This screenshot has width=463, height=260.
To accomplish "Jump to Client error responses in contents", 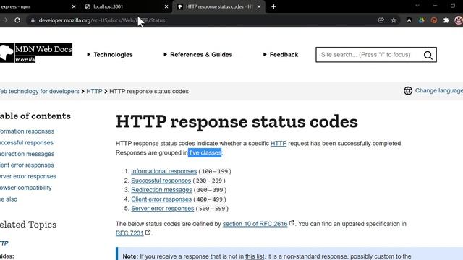I will tap(27, 165).
